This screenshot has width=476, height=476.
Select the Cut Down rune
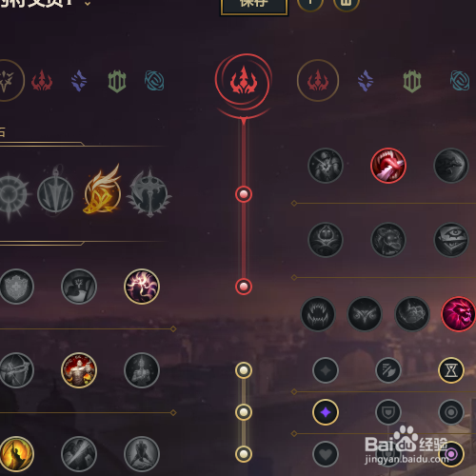79,454
